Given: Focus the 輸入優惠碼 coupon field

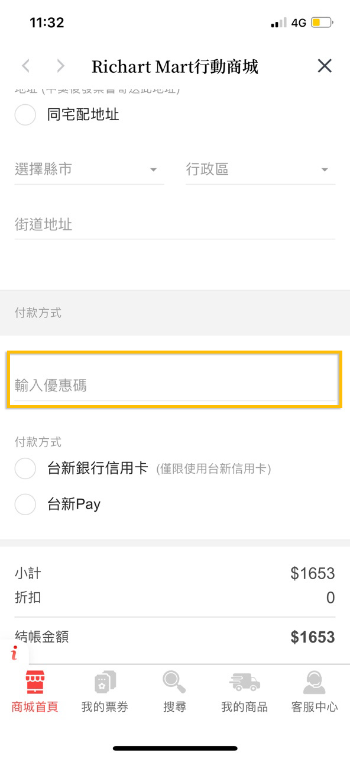Looking at the screenshot, I should [x=175, y=386].
